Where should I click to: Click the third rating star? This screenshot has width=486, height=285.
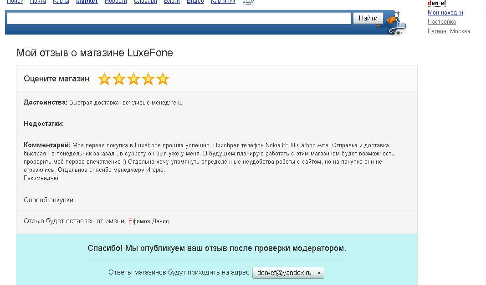pos(133,79)
